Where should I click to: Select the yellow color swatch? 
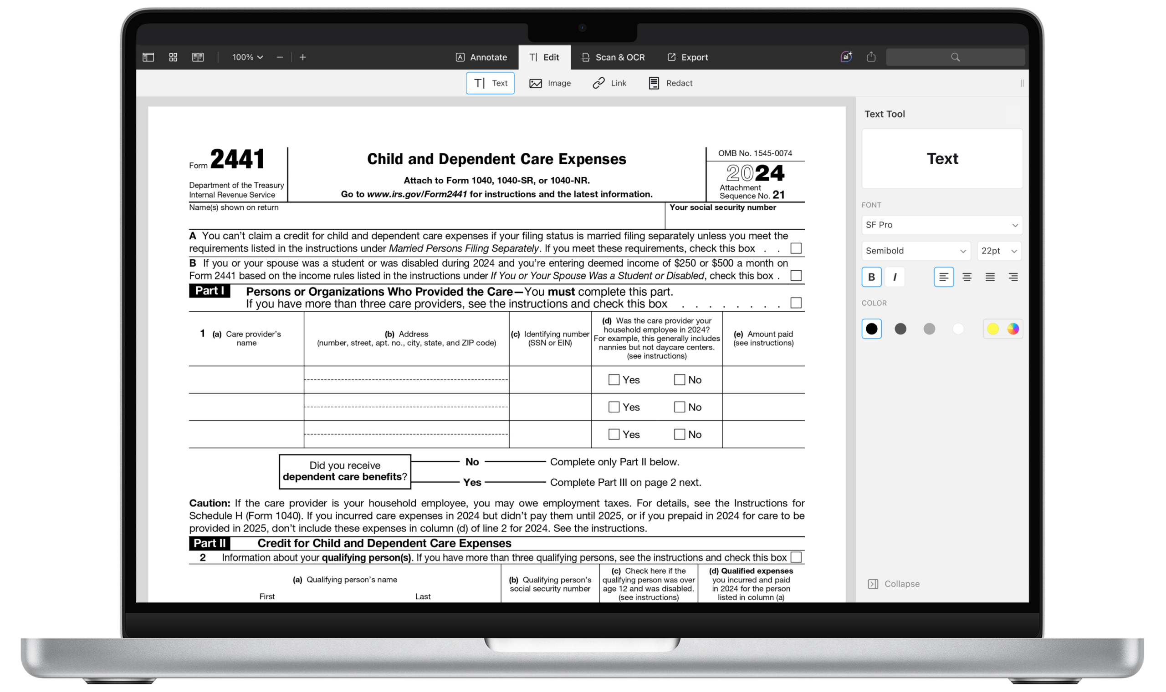coord(992,329)
